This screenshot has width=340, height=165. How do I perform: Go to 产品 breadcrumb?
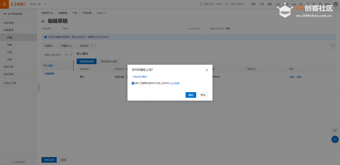tap(74, 13)
